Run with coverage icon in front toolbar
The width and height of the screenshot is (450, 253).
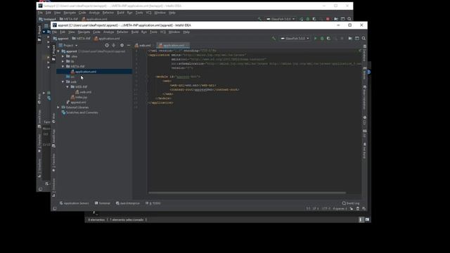tap(328, 39)
